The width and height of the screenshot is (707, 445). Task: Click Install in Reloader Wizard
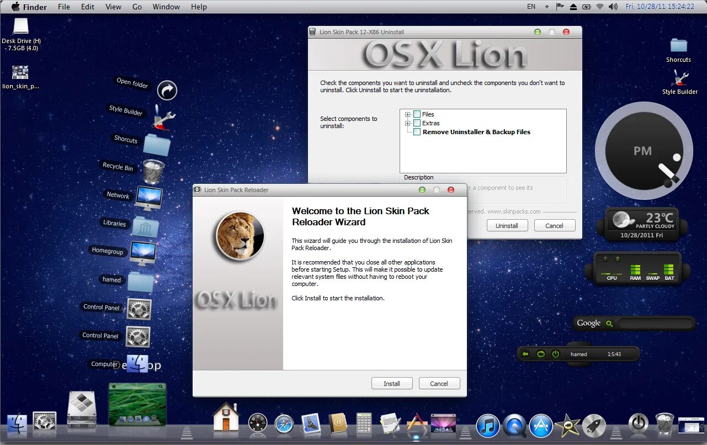coord(392,383)
